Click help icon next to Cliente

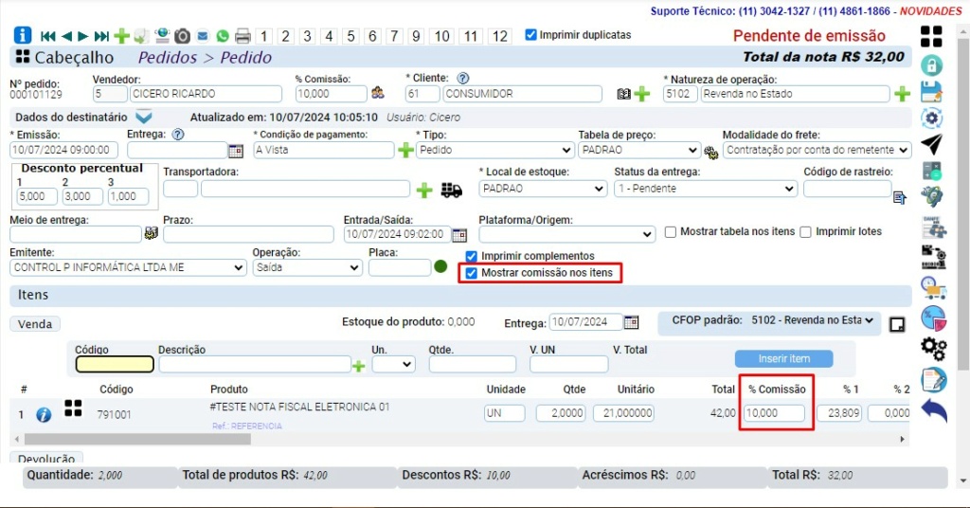click(x=462, y=79)
